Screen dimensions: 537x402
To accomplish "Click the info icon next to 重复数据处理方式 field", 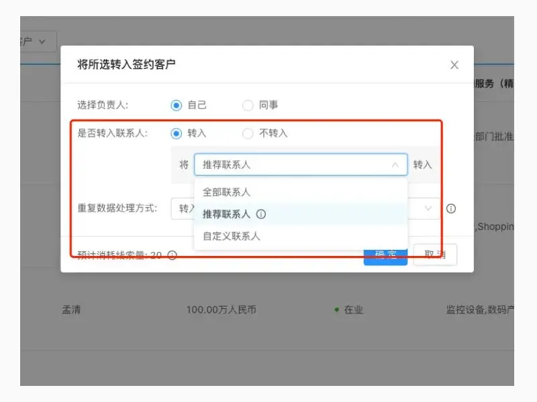I will coord(451,208).
